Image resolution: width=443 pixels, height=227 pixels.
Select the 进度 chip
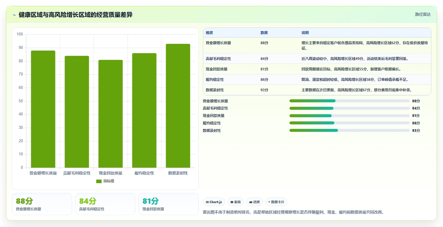pyautogui.click(x=254, y=202)
